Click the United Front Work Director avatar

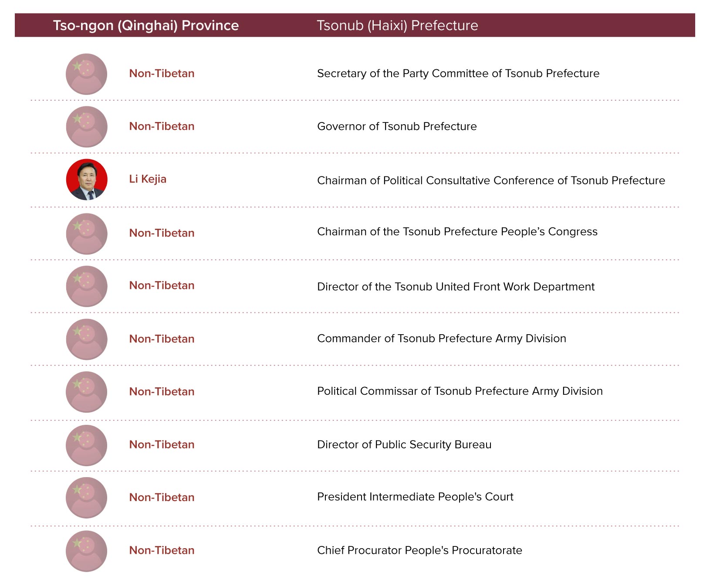(87, 286)
